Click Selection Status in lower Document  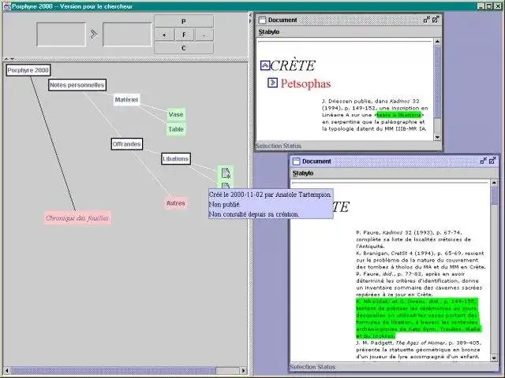click(x=312, y=367)
